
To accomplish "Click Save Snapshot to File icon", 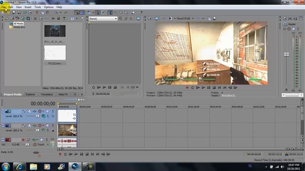I will tap(214, 19).
